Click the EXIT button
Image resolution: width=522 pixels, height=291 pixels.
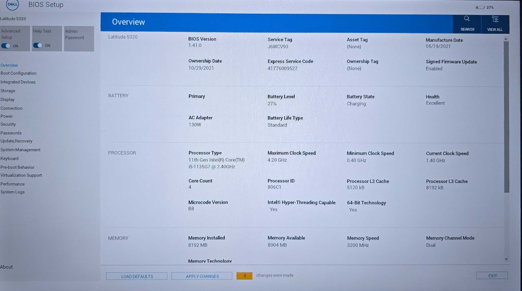click(x=492, y=275)
